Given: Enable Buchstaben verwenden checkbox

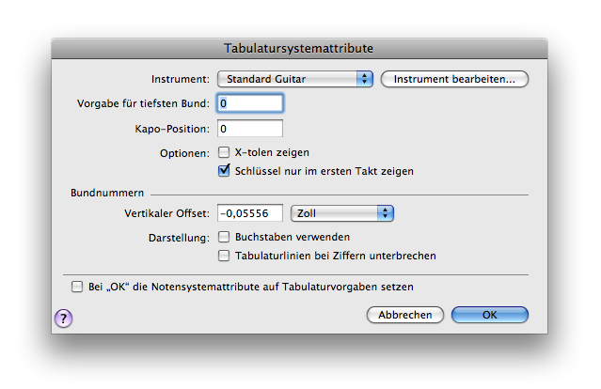Looking at the screenshot, I should coord(225,237).
